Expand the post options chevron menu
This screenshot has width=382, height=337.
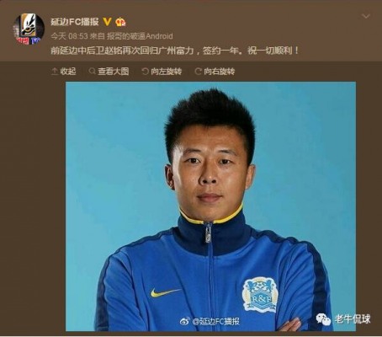366,16
